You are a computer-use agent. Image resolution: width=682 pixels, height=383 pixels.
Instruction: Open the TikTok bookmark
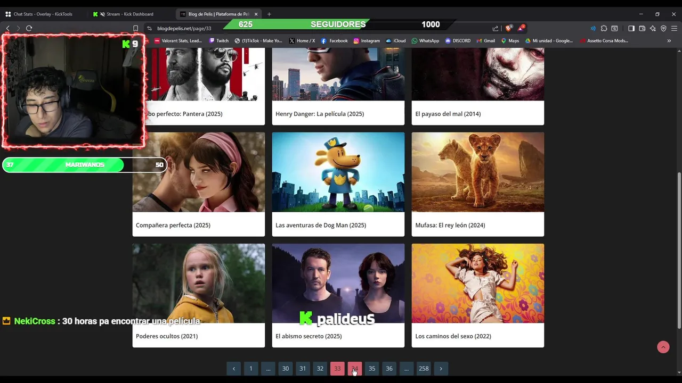pos(258,40)
